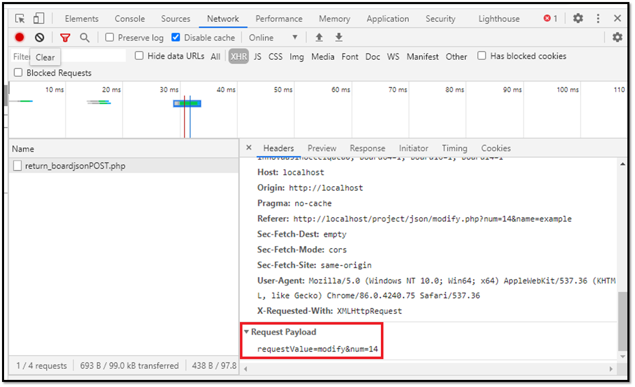This screenshot has width=635, height=387.
Task: Click the Origin http://localhost value
Action: 326,188
